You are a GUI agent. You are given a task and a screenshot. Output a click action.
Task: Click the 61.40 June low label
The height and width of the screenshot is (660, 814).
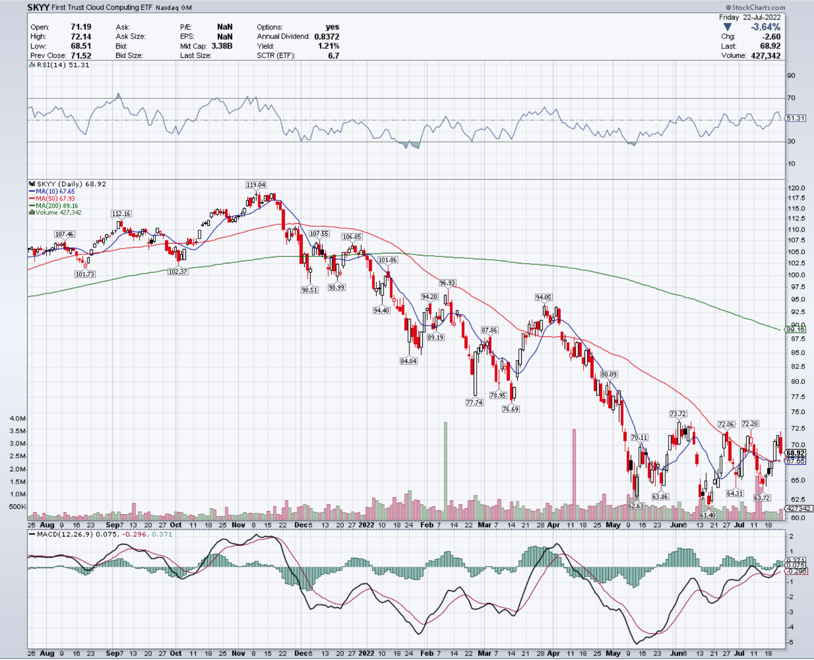point(708,515)
